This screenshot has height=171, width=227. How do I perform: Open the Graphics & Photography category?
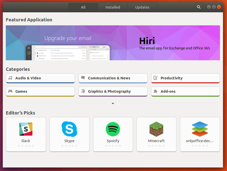pos(113,91)
